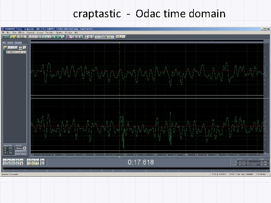Pause playback with the Pause button
This screenshot has height=203, width=271.
(x=13, y=161)
